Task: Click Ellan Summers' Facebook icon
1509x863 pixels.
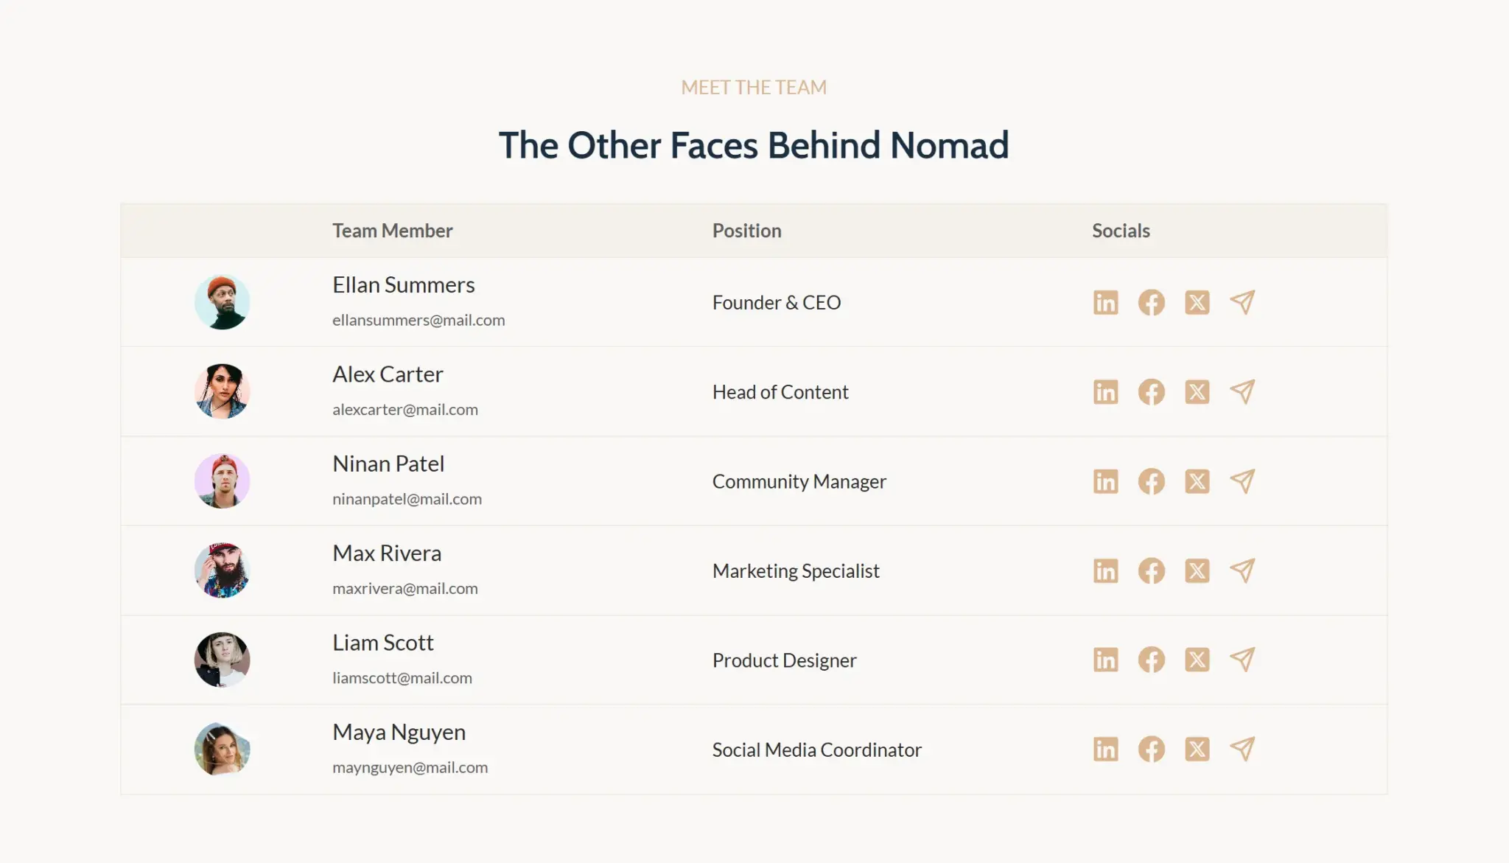Action: [x=1151, y=302]
